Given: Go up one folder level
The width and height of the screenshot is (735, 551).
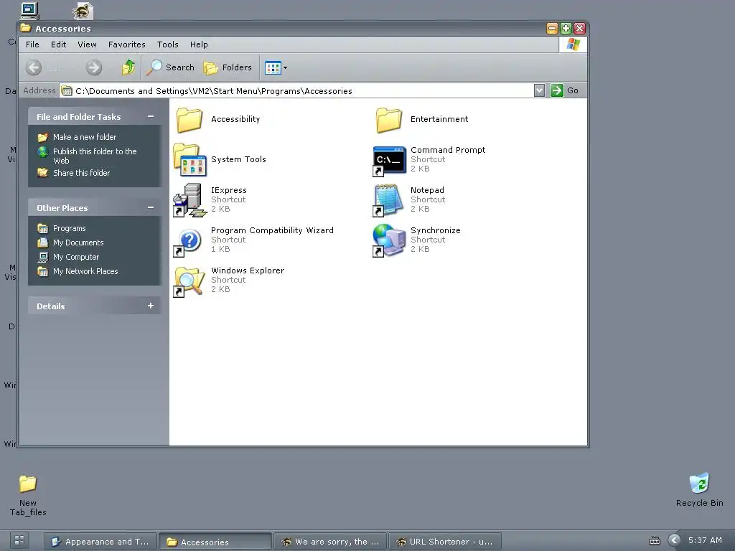Looking at the screenshot, I should [x=128, y=67].
